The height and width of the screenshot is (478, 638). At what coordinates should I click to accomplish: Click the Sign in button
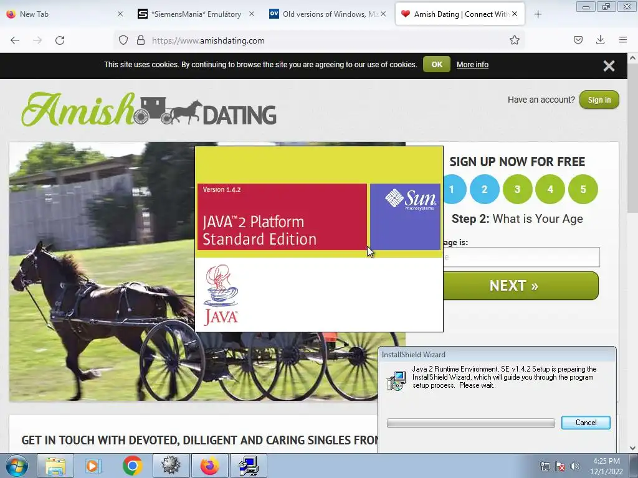click(599, 100)
